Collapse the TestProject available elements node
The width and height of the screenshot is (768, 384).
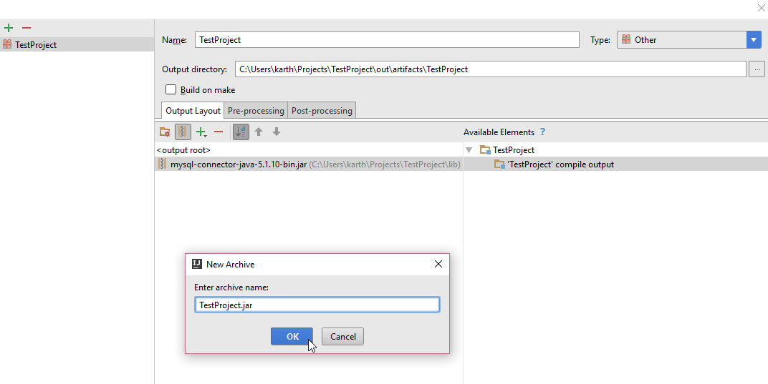[x=469, y=150]
